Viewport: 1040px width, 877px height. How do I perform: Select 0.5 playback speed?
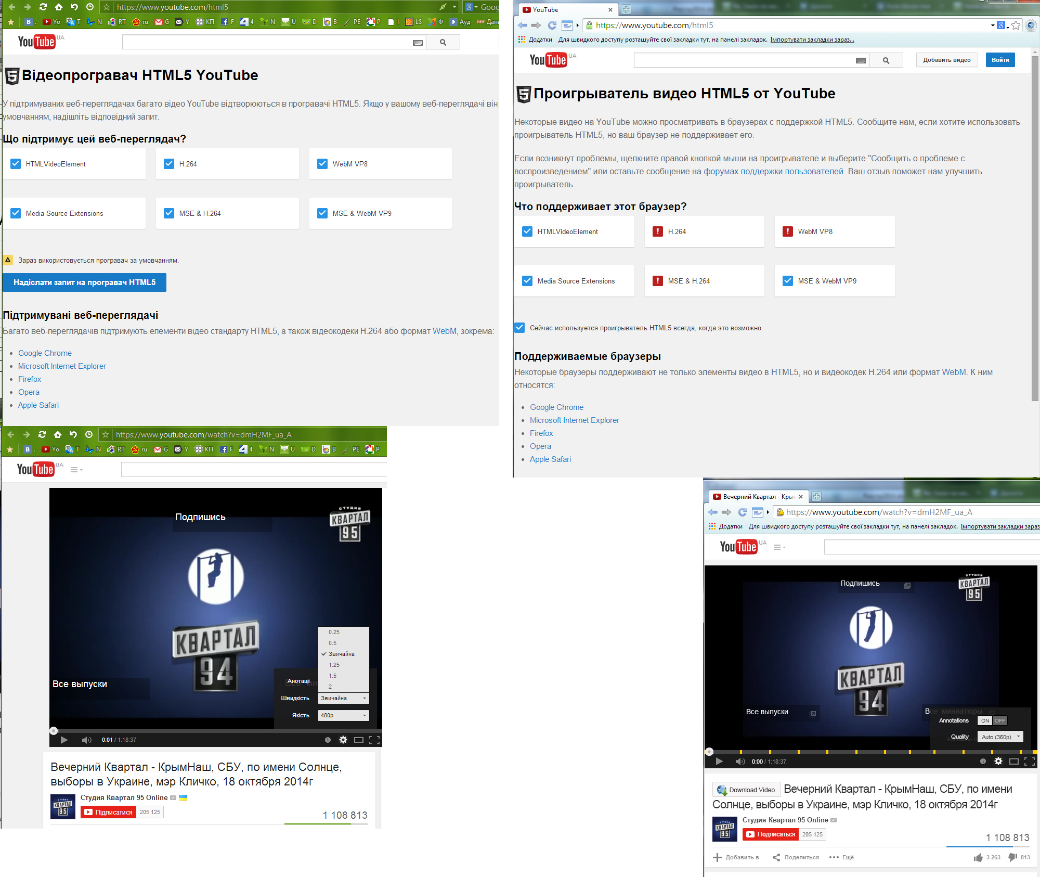tap(344, 643)
